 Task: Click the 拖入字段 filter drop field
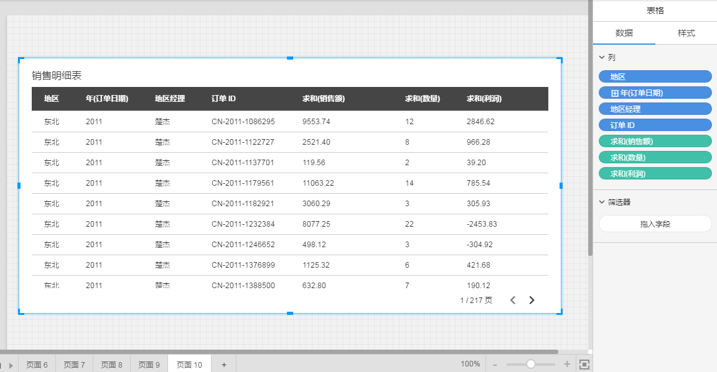(655, 224)
